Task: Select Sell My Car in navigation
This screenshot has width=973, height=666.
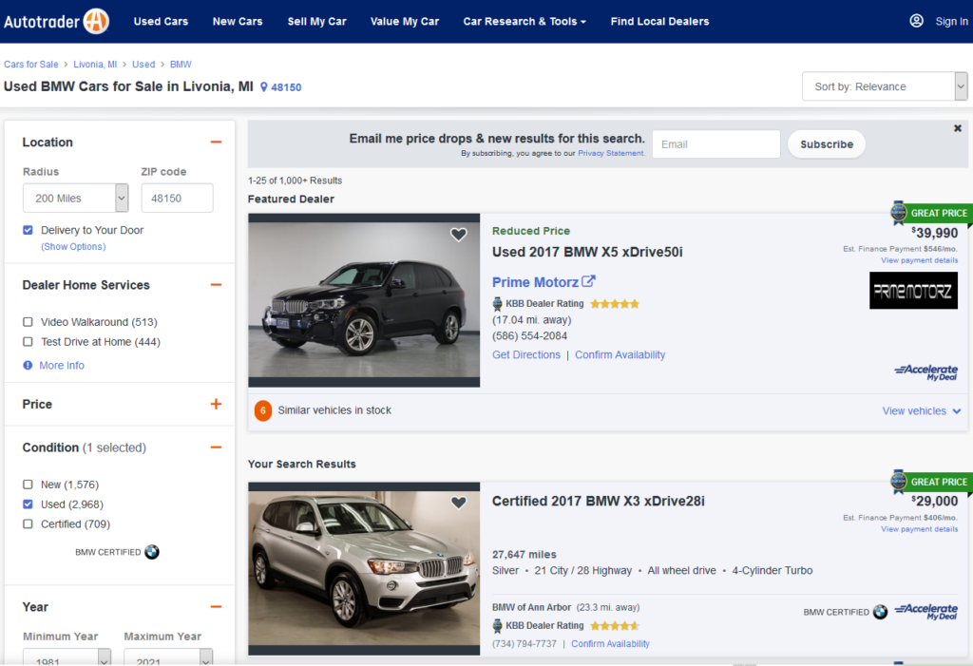Action: (x=317, y=21)
